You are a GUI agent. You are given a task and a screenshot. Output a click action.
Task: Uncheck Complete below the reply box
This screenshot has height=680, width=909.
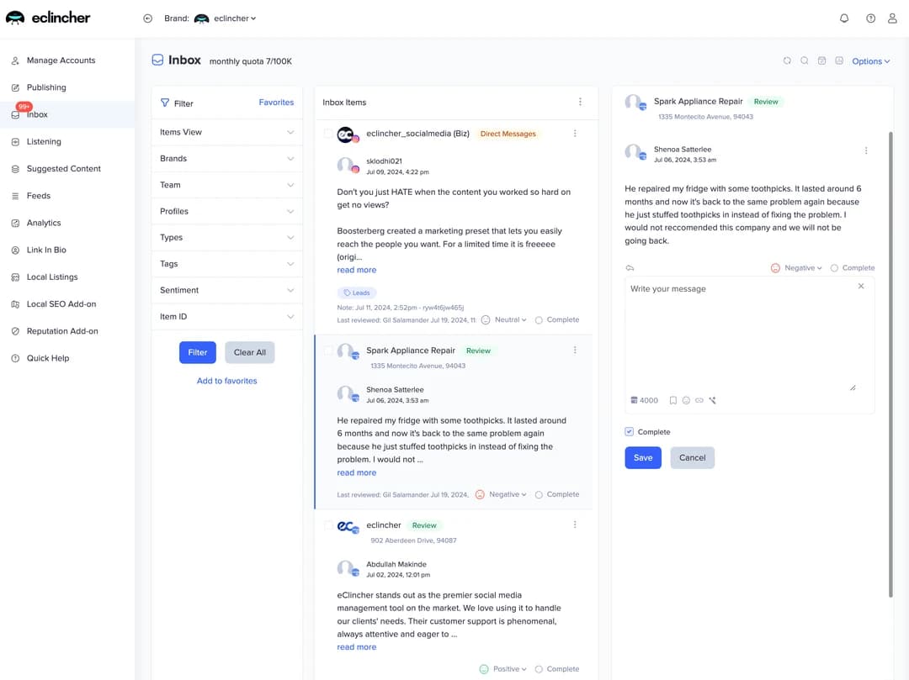[x=628, y=431]
